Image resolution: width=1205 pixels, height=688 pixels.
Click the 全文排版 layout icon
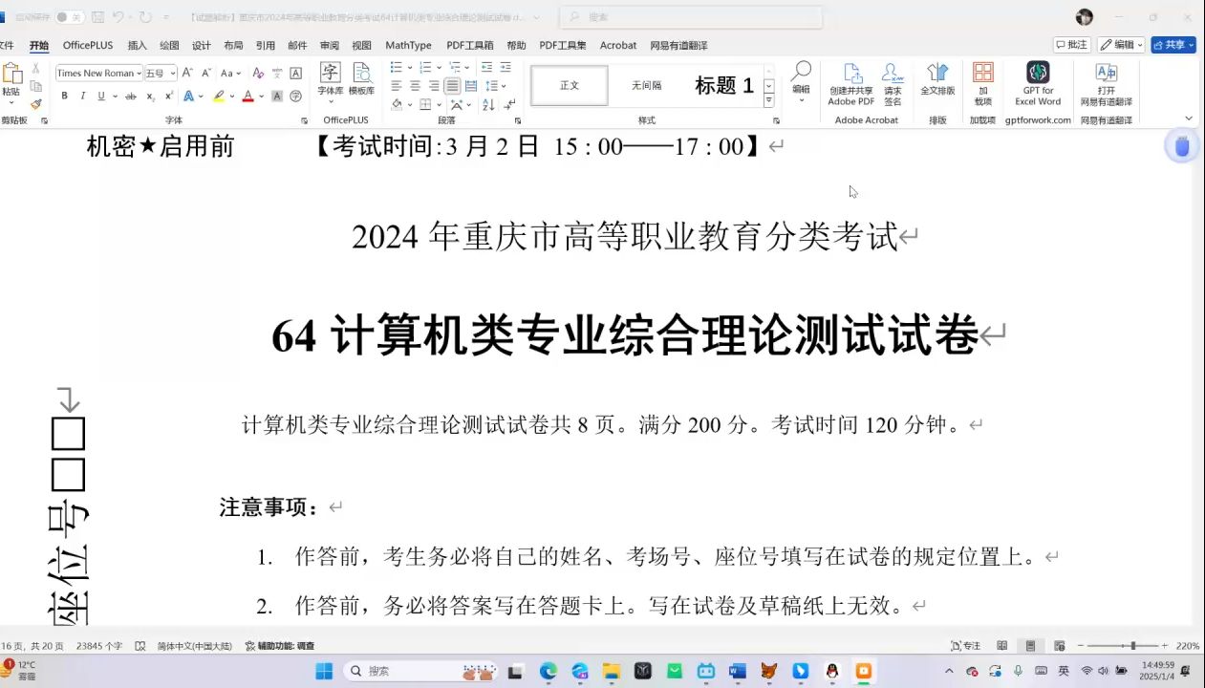[938, 84]
